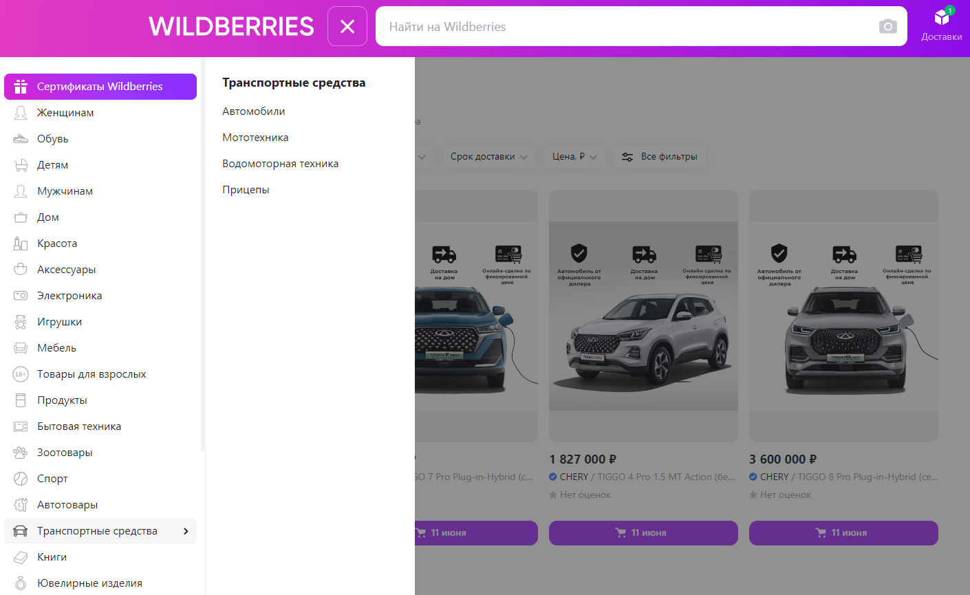Click the Бытовая техника icon
The image size is (970, 595).
click(21, 426)
